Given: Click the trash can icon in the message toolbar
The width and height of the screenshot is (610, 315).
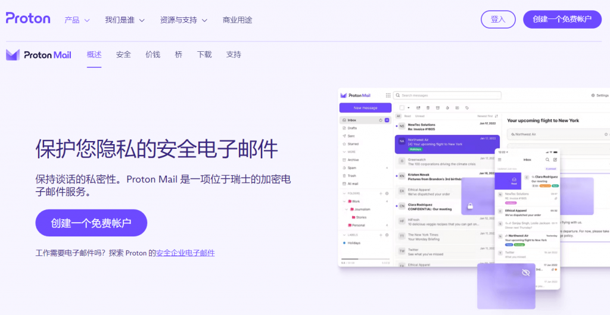Looking at the screenshot, I should [x=428, y=108].
